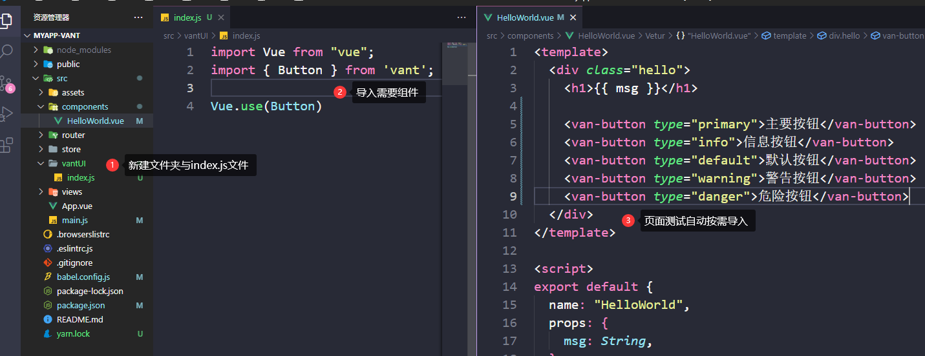
Task: Open Source Control with 6 changes
Action: (7, 83)
